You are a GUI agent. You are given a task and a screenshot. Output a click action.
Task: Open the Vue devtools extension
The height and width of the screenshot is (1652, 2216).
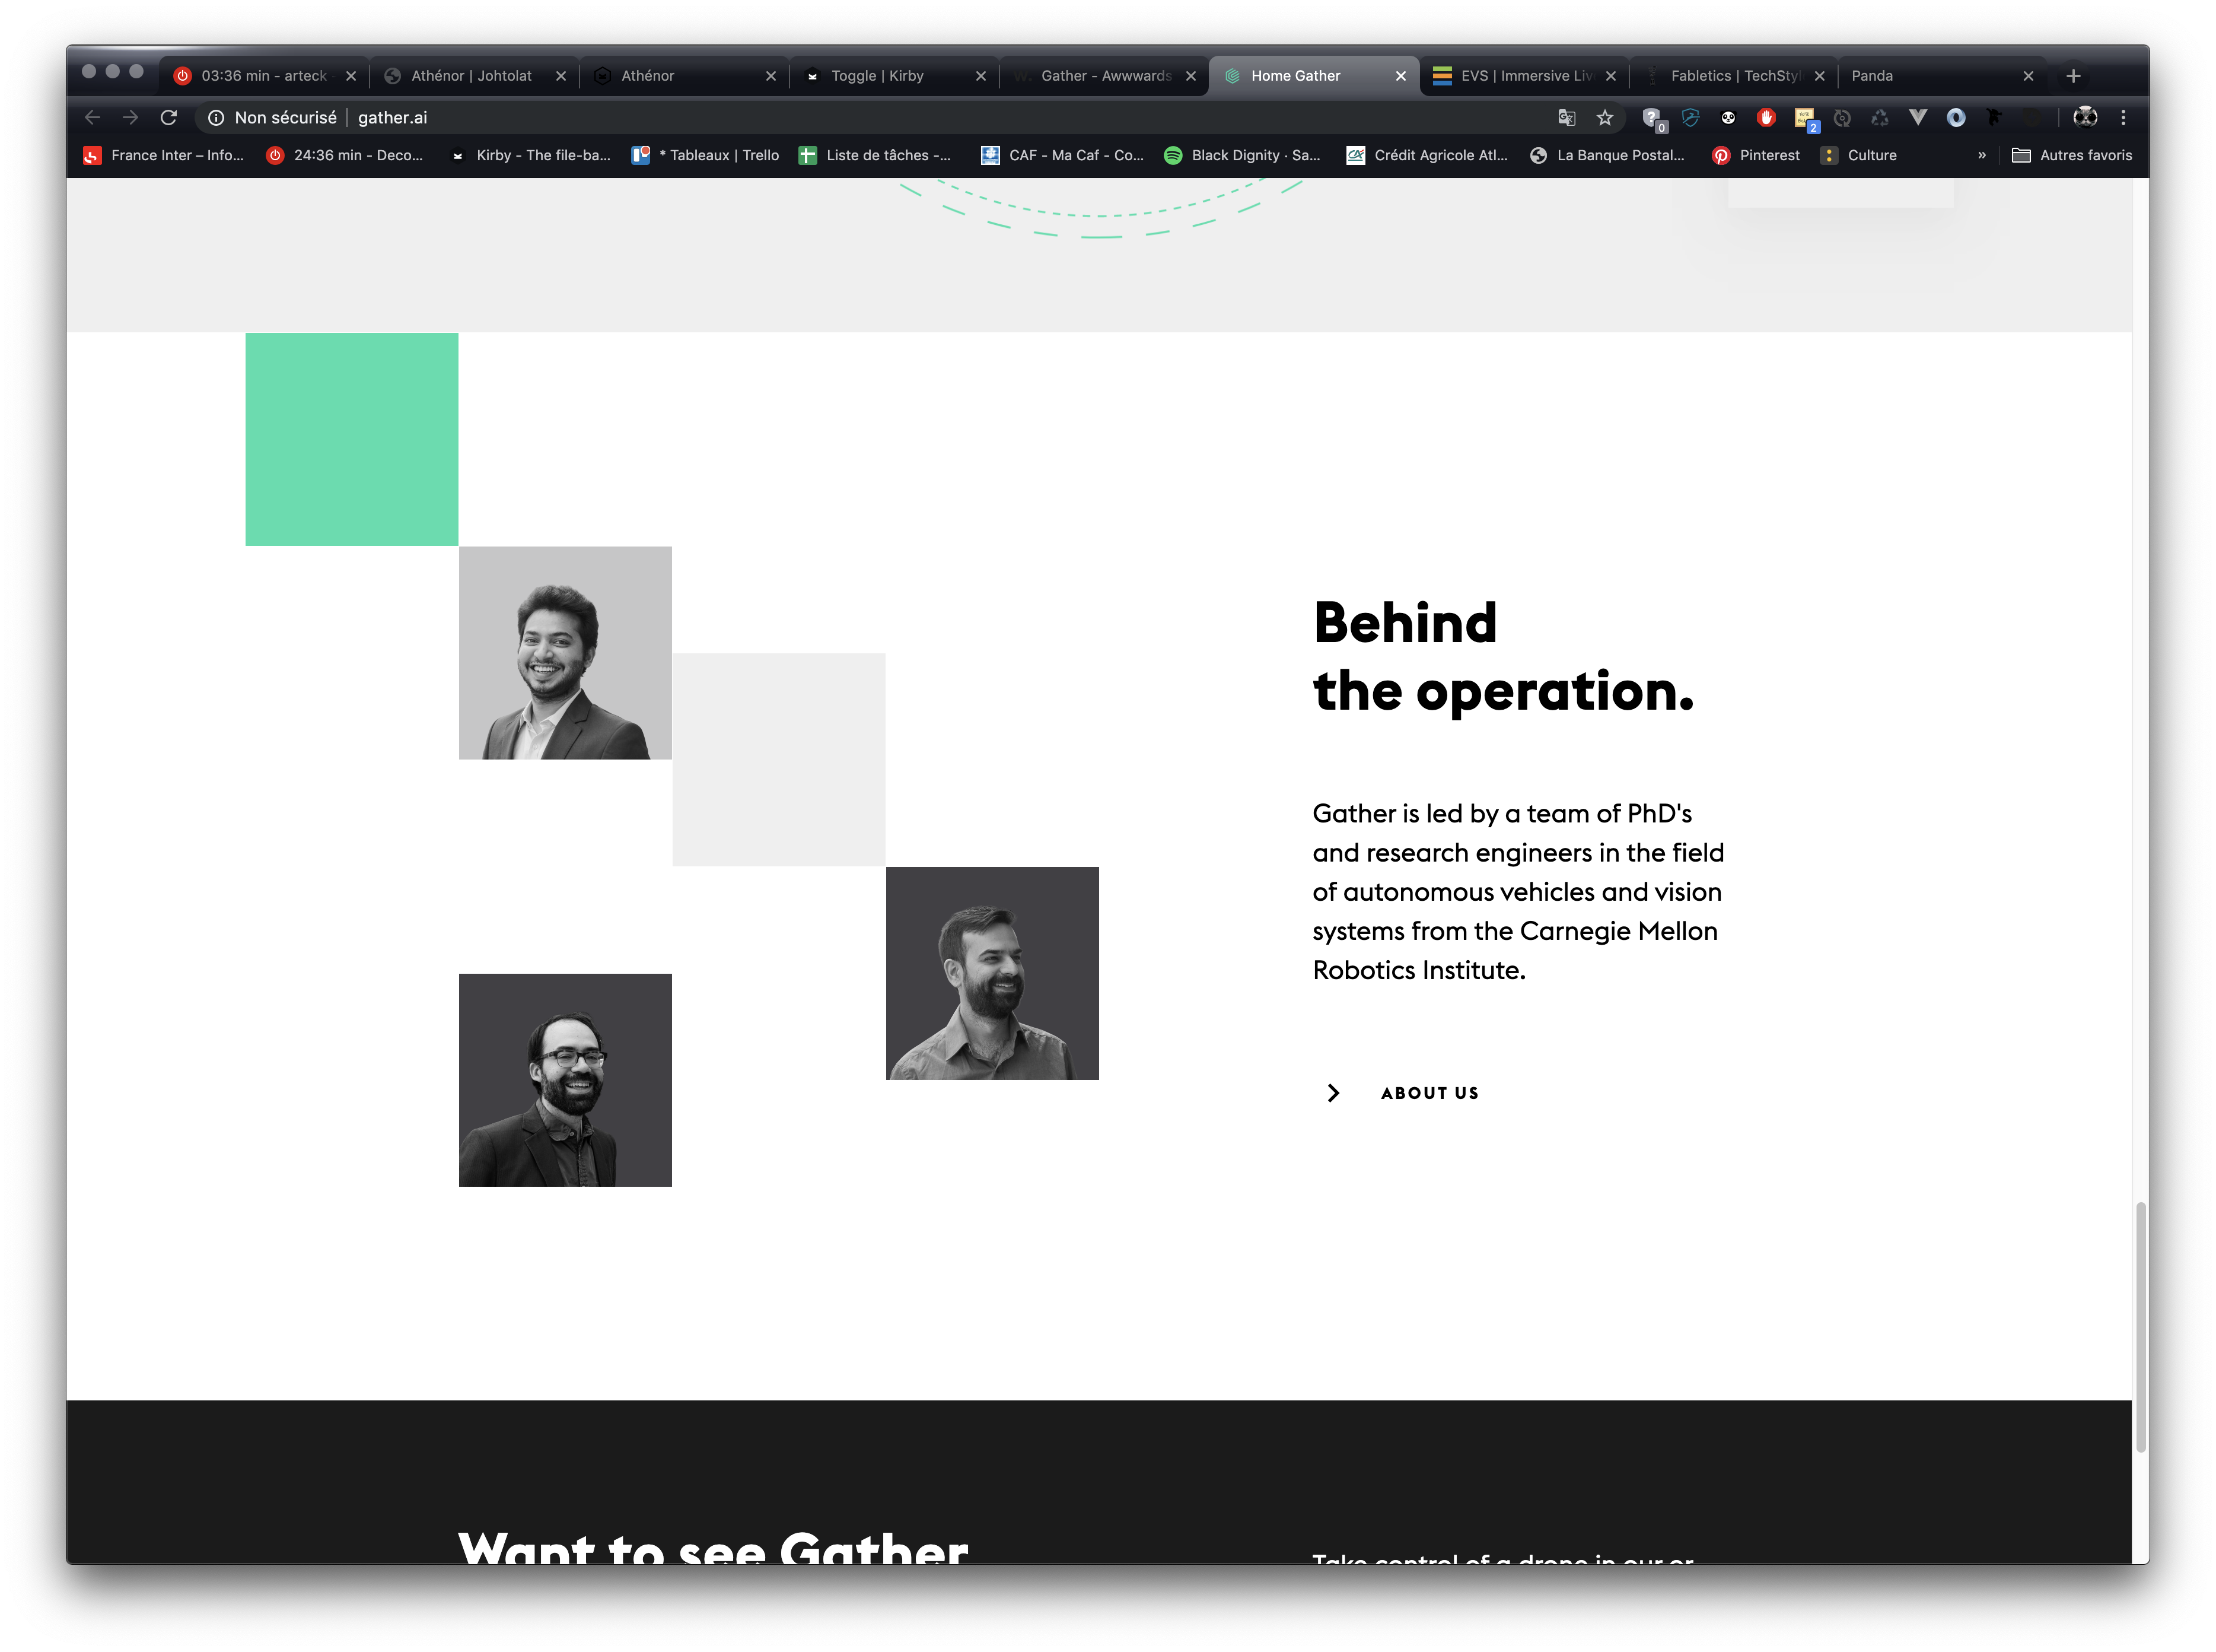[1918, 118]
